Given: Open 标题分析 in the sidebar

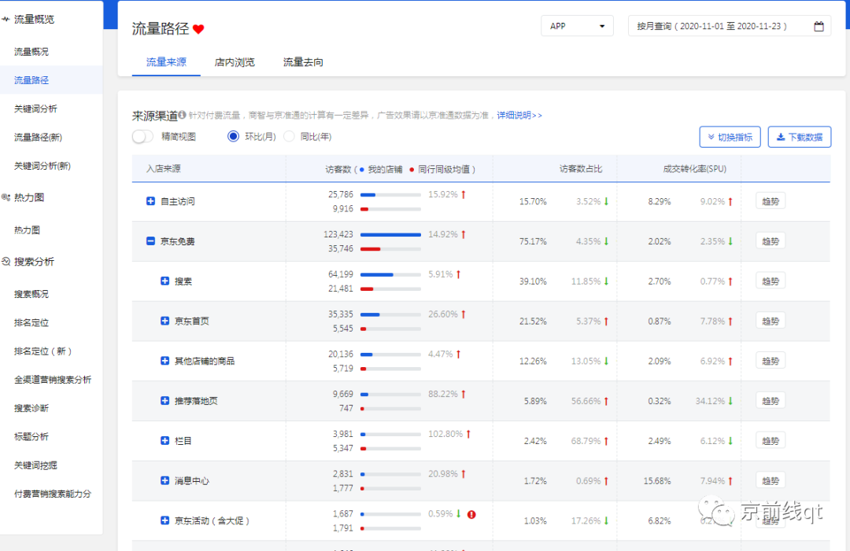Looking at the screenshot, I should pyautogui.click(x=31, y=437).
